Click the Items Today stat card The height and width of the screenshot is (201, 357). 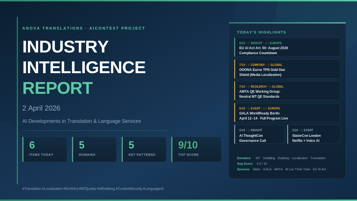click(45, 149)
